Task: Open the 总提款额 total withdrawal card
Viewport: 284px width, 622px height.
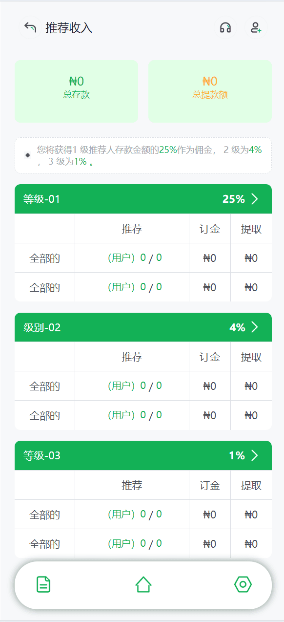Action: point(210,91)
